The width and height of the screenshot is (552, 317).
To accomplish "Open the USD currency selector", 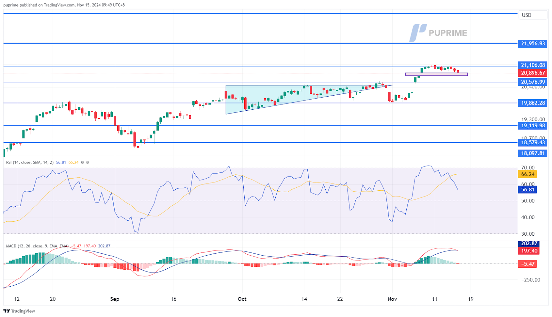I will coord(533,15).
